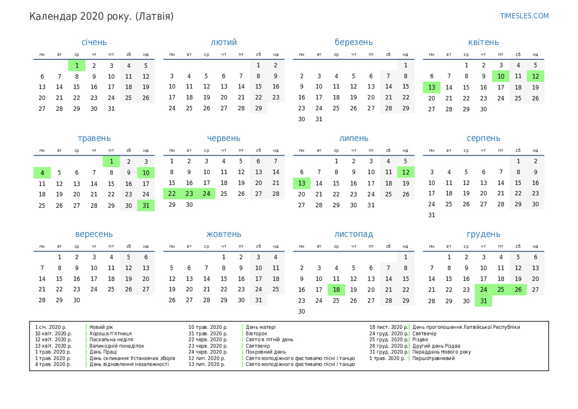Image resolution: width=578 pixels, height=409 pixels.
Task: Click the "грудень" month title
Action: click(x=484, y=234)
